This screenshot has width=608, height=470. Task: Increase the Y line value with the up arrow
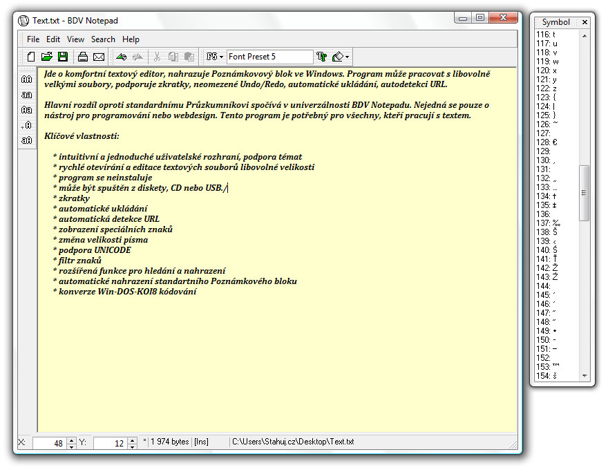coord(132,440)
